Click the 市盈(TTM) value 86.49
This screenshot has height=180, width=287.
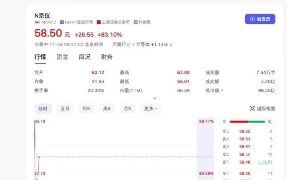pyautogui.click(x=183, y=90)
